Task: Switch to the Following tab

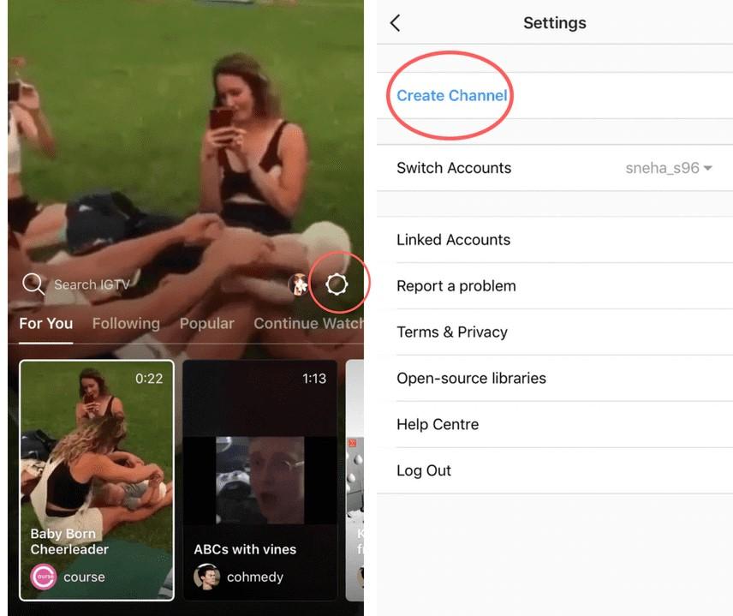Action: (126, 324)
